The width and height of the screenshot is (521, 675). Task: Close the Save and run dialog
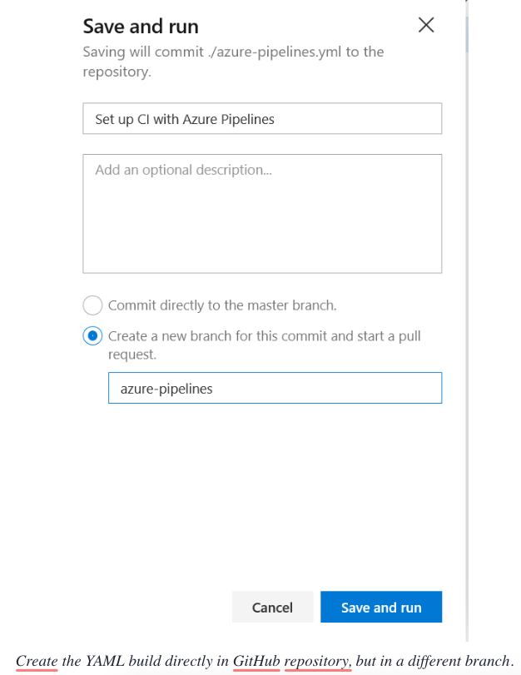click(x=426, y=25)
